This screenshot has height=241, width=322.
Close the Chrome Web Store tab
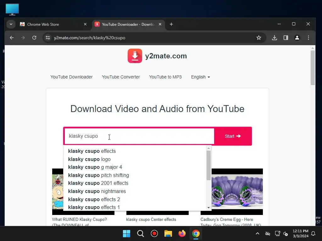point(85,24)
